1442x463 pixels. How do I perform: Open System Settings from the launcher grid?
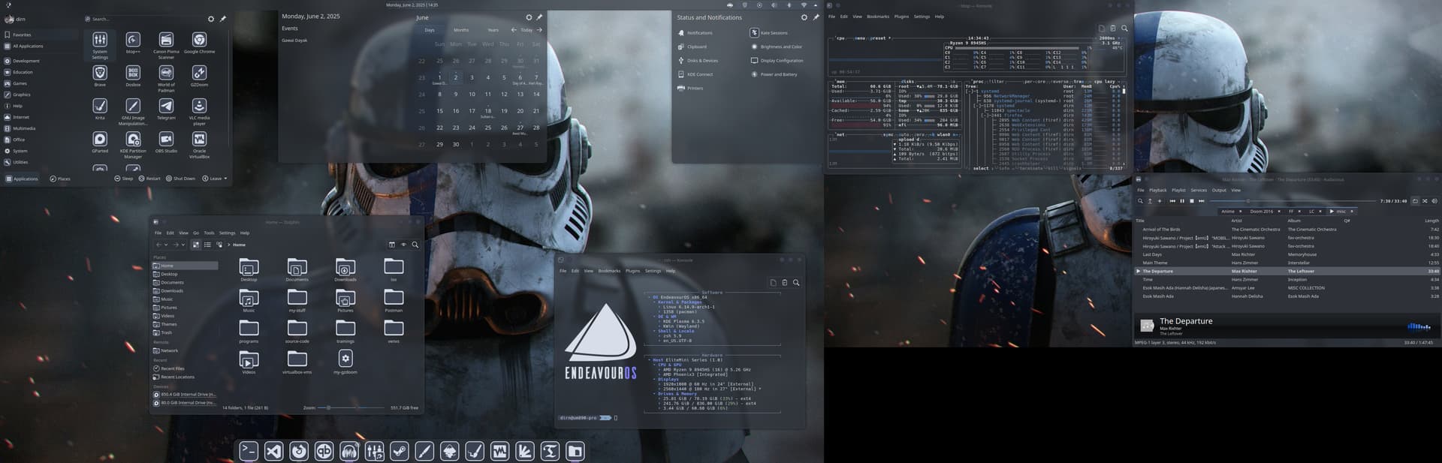tap(100, 44)
